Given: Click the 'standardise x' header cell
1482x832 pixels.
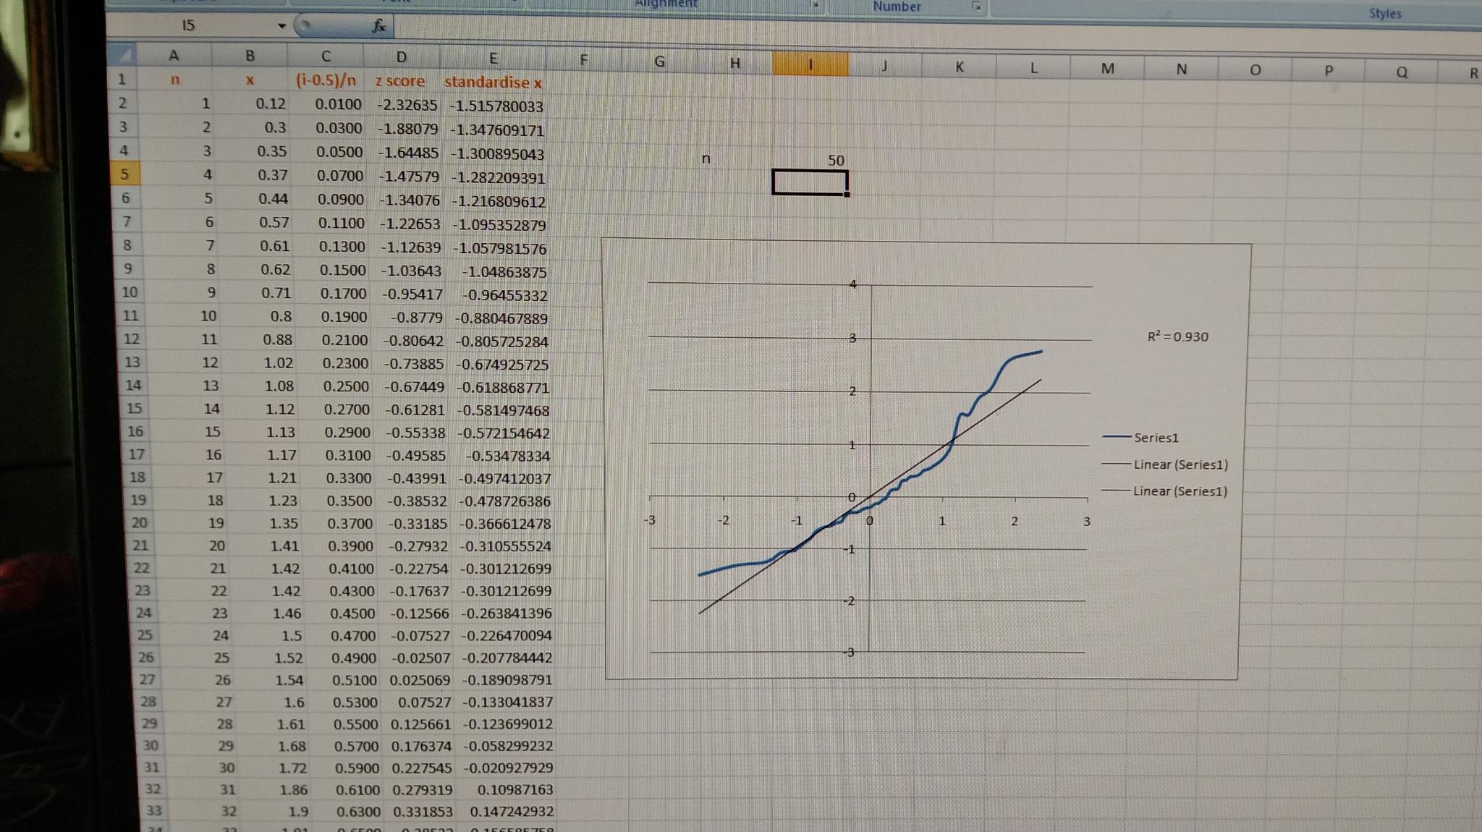Looking at the screenshot, I should coord(493,82).
